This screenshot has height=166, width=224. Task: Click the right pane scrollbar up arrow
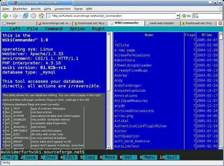221,33
